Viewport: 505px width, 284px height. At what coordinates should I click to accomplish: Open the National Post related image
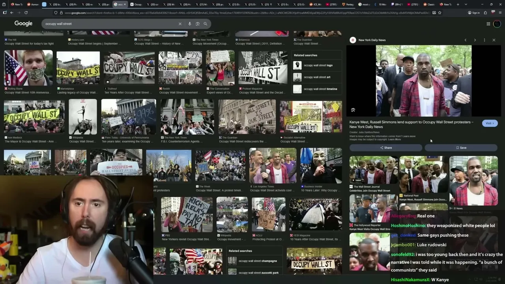(x=423, y=174)
